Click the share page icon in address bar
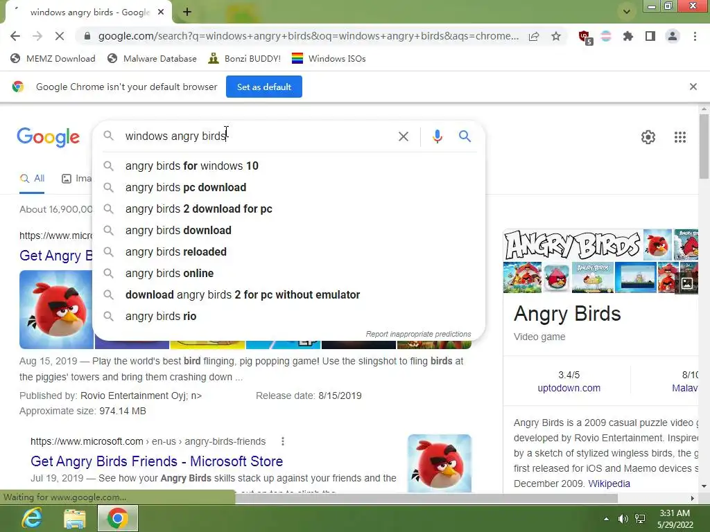The width and height of the screenshot is (710, 532). coord(534,36)
